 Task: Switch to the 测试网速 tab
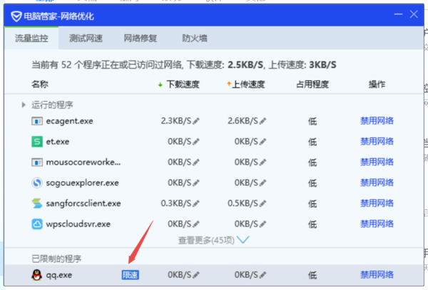tap(86, 38)
